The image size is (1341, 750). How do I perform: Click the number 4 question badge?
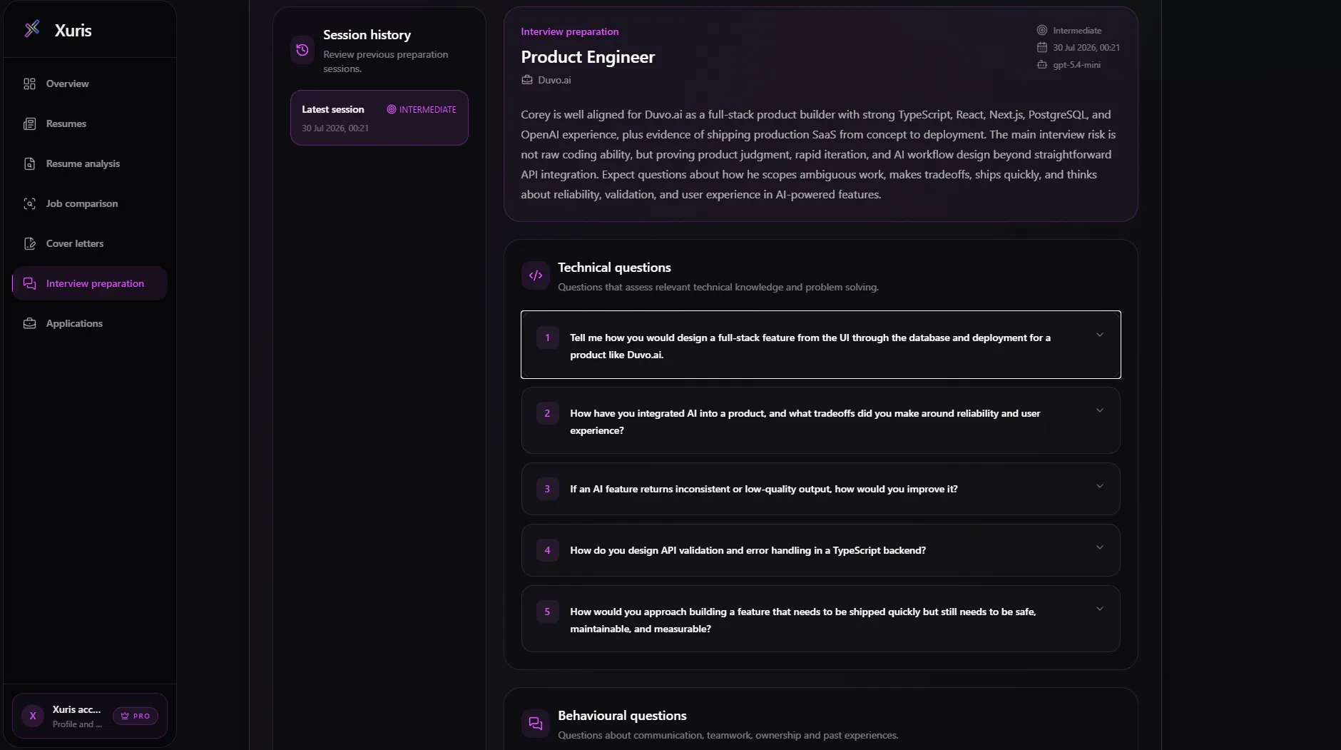[548, 550]
